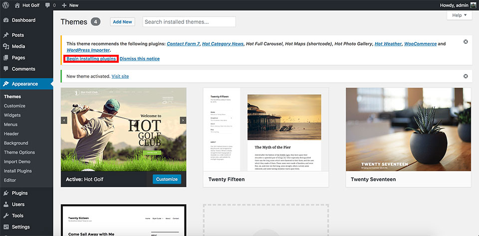Open Media library menu

click(18, 46)
